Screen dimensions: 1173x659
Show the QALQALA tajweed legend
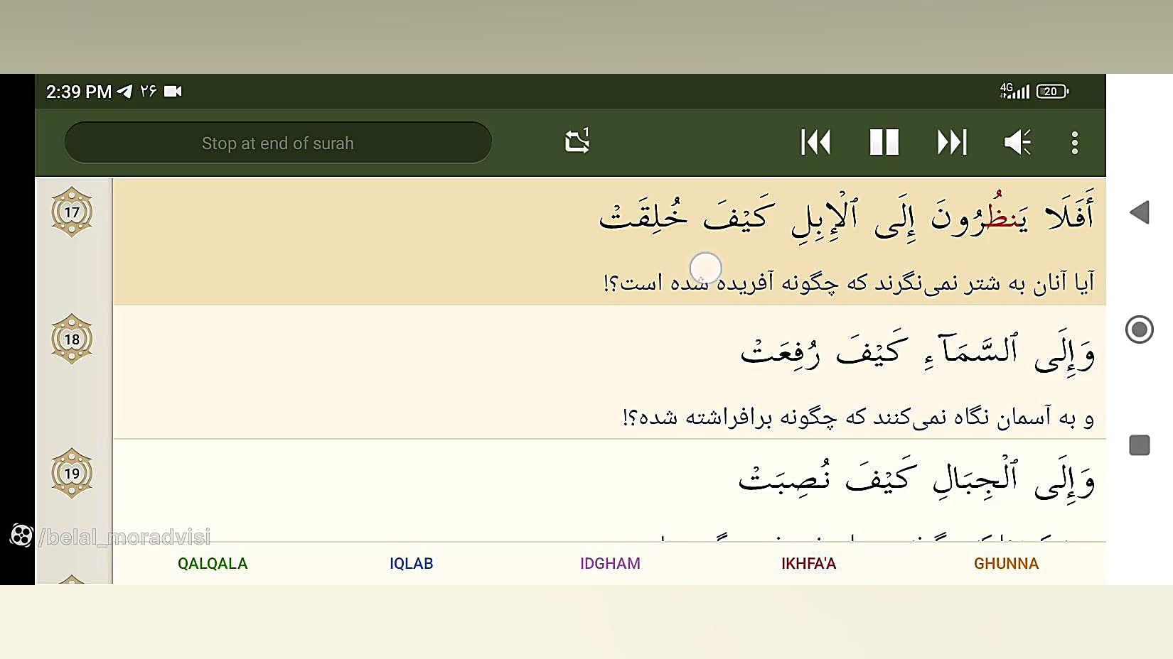(213, 564)
